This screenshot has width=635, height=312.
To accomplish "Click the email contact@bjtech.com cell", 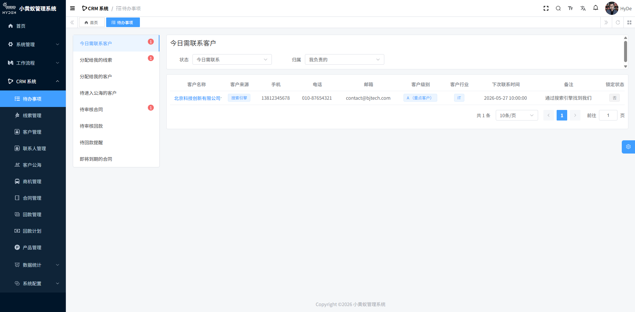I will (368, 98).
